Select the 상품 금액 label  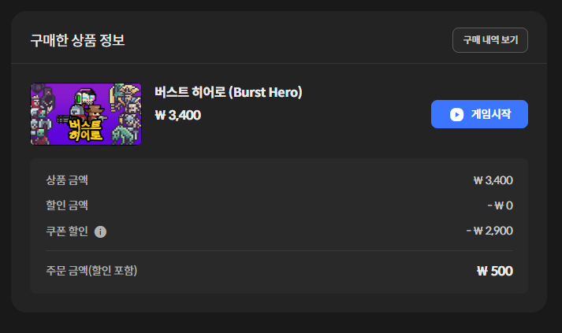67,179
